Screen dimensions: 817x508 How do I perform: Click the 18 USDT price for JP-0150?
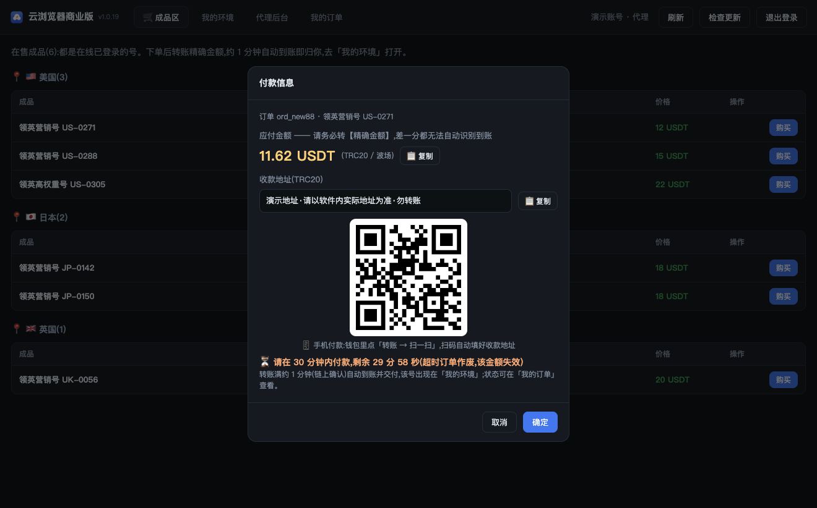[x=672, y=296]
